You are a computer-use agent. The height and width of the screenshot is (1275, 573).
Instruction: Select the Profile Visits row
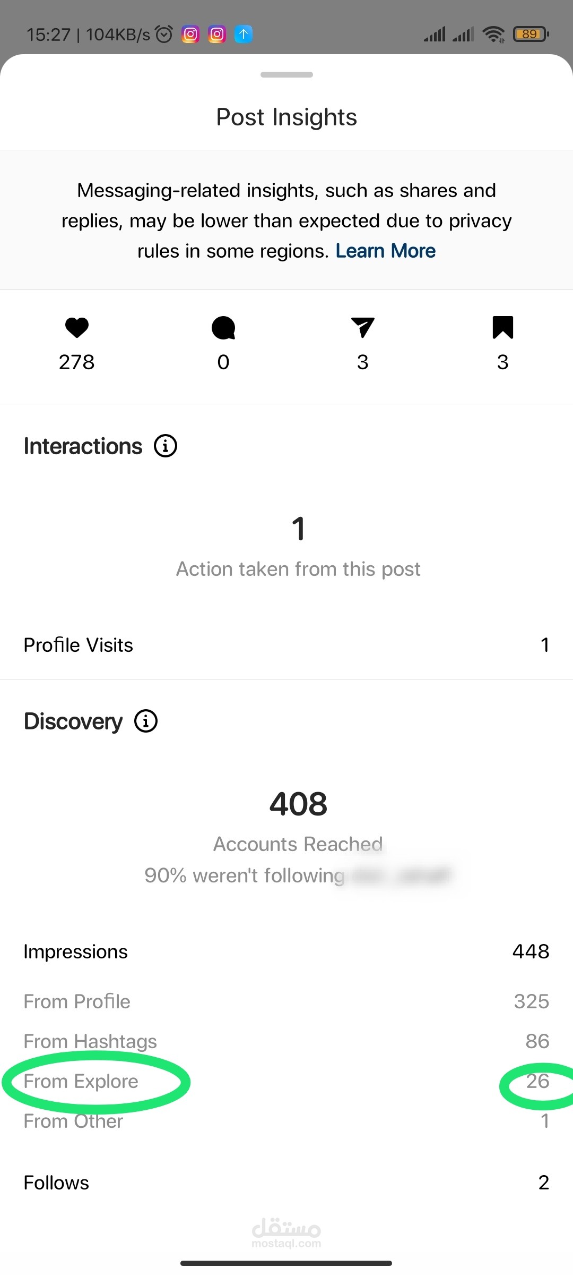(286, 645)
